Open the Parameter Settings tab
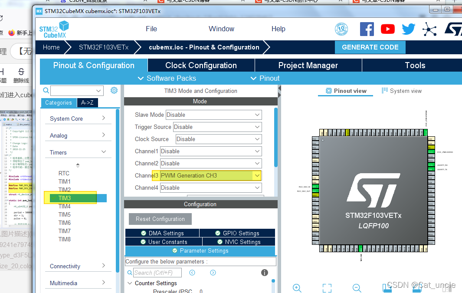462x293 pixels. pyautogui.click(x=200, y=250)
